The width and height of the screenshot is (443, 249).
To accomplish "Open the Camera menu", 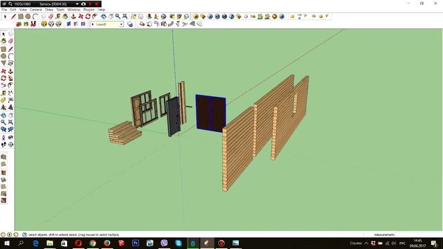I will [35, 10].
